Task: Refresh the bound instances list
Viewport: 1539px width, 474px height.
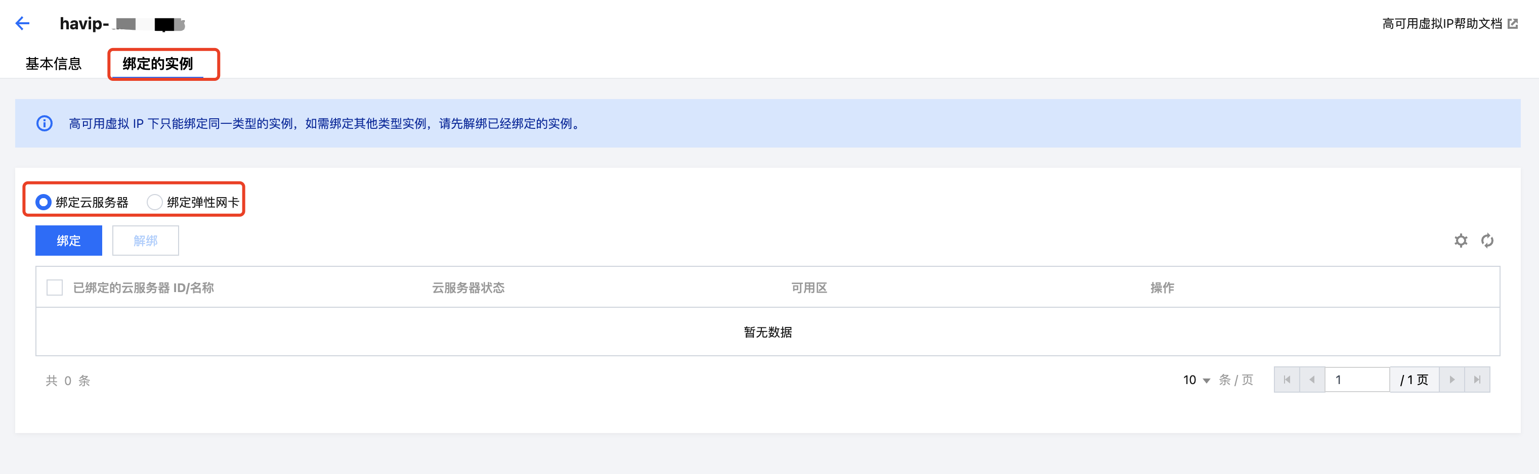Action: (1487, 241)
